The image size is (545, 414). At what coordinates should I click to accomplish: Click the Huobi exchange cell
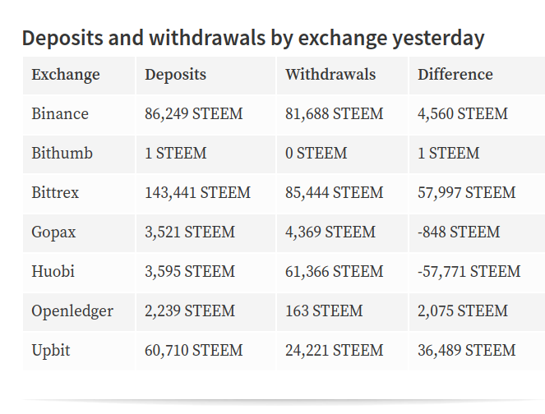pos(79,272)
